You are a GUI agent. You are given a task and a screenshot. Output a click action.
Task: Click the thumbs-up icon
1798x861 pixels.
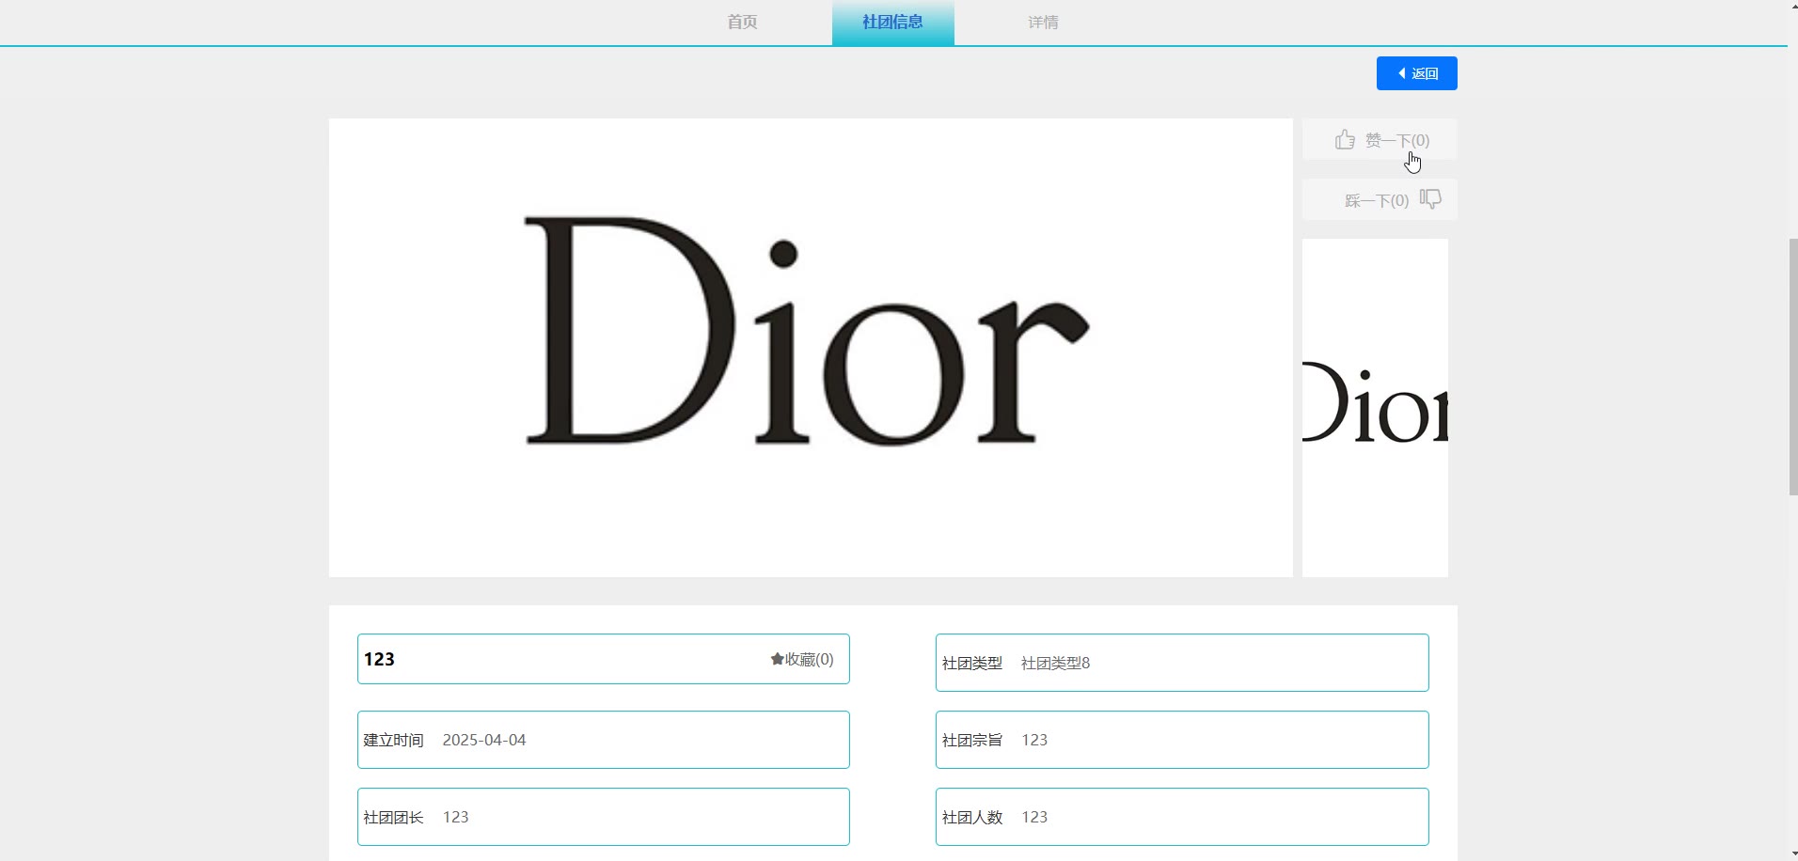(1345, 140)
